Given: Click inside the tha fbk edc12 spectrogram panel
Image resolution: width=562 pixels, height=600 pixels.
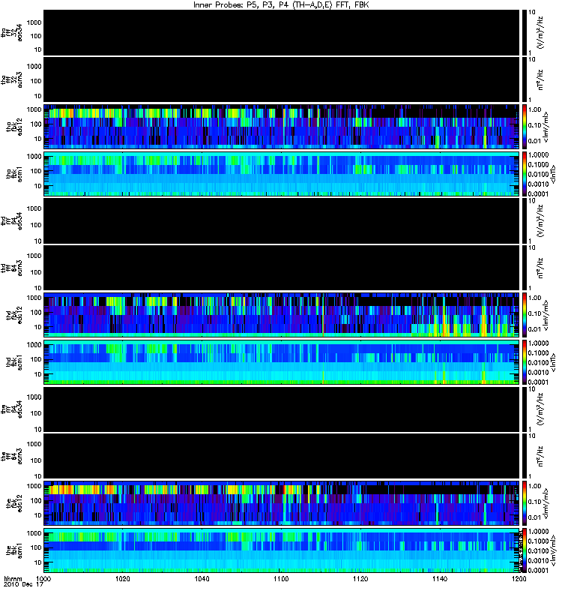Looking at the screenshot, I should click(x=281, y=126).
